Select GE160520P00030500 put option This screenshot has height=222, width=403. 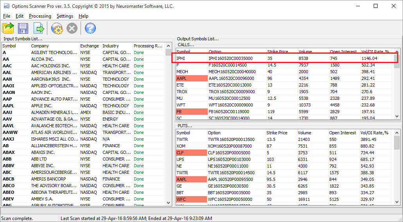tap(228, 186)
